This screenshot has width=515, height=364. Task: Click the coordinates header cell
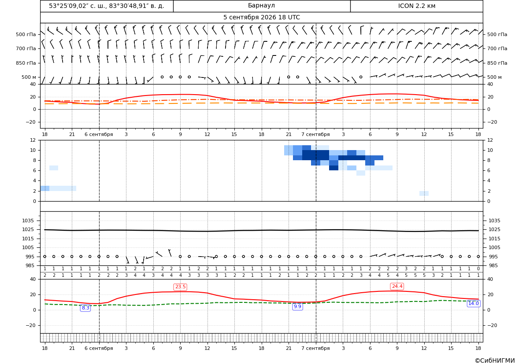(x=107, y=6)
